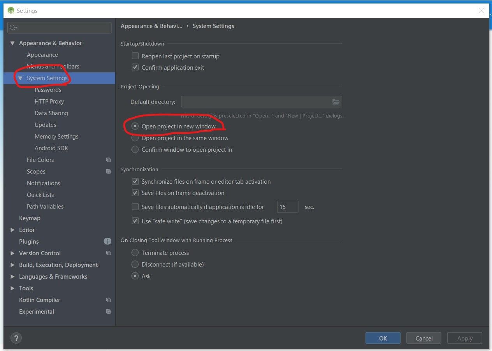Expand Build, Execution, Deployment section

12,265
